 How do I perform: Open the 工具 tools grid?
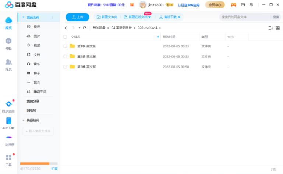tap(8, 157)
